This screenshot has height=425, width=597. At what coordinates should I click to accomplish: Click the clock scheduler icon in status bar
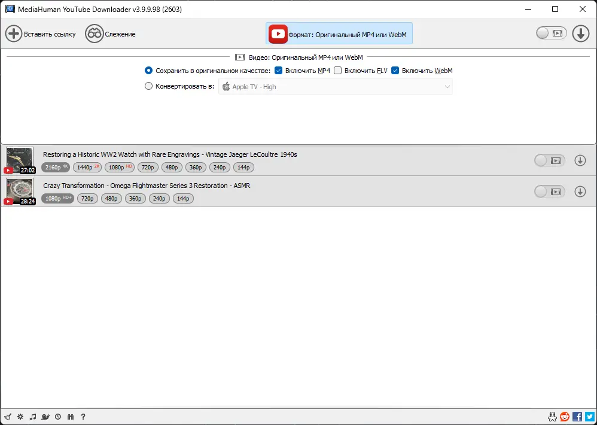58,417
